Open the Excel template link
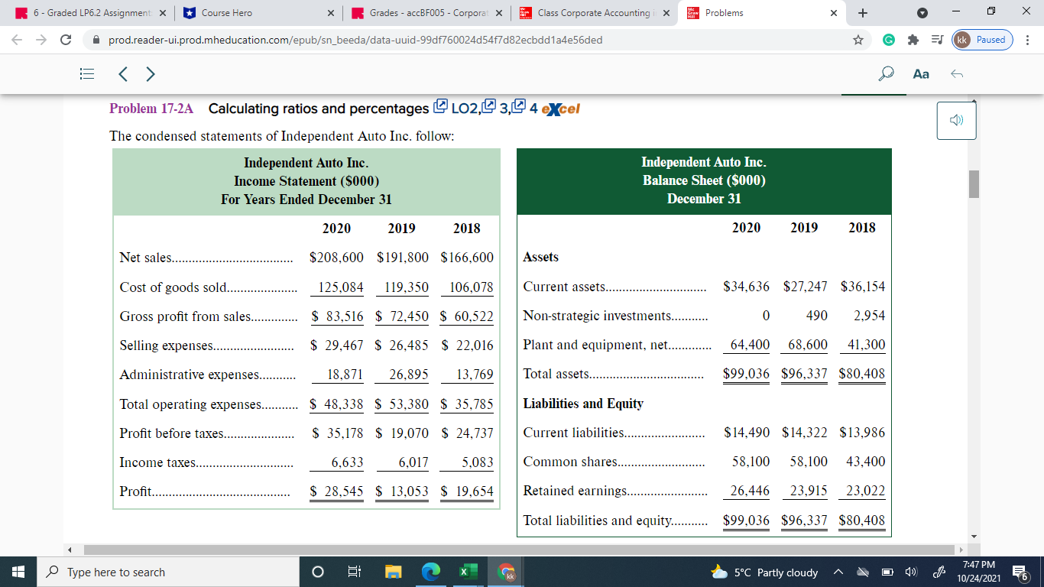The width and height of the screenshot is (1044, 587). 560,109
